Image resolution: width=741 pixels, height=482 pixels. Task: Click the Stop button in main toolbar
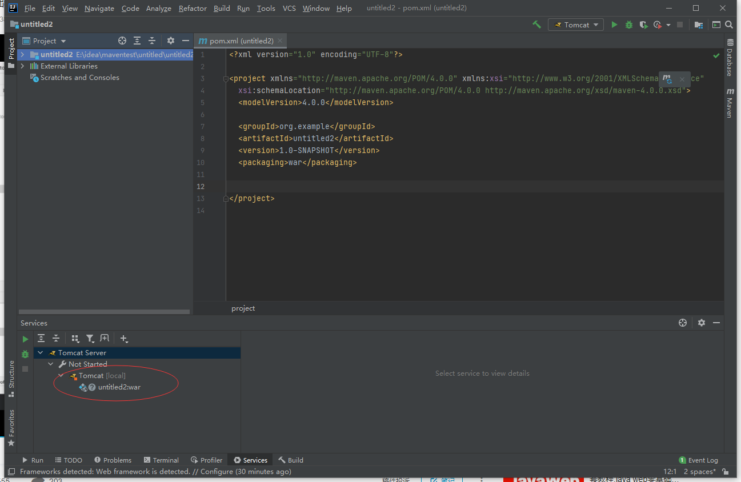pyautogui.click(x=680, y=25)
